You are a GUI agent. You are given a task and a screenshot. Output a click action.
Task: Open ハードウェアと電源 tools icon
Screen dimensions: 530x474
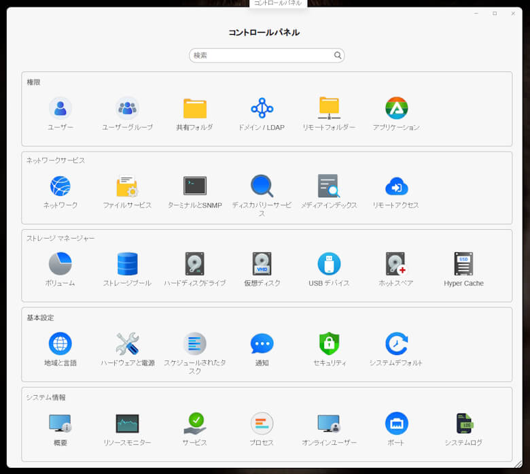127,344
